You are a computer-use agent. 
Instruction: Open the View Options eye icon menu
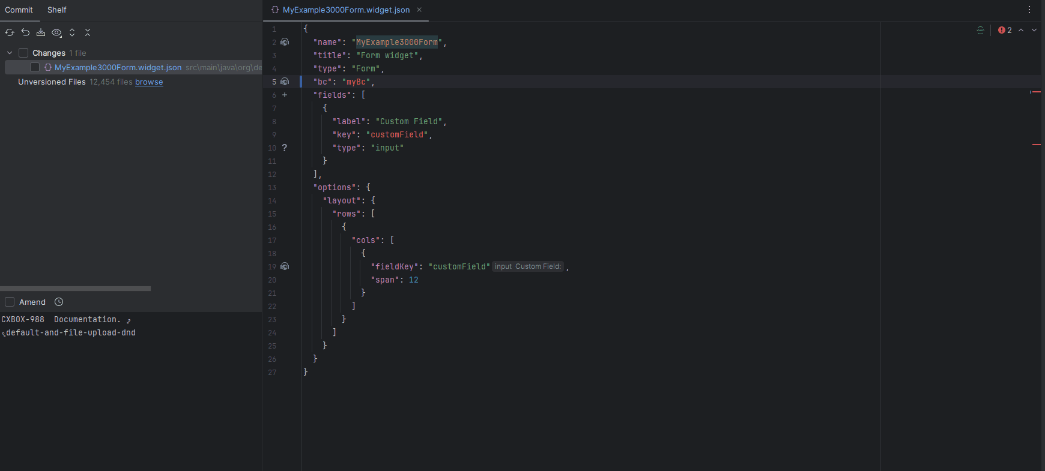point(57,32)
